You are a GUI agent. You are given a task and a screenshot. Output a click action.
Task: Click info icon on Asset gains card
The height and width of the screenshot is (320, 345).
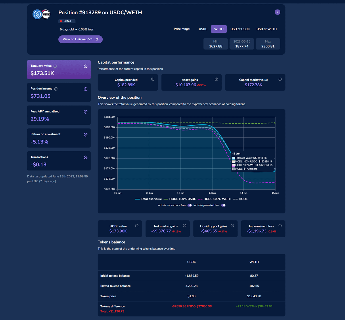point(216,79)
